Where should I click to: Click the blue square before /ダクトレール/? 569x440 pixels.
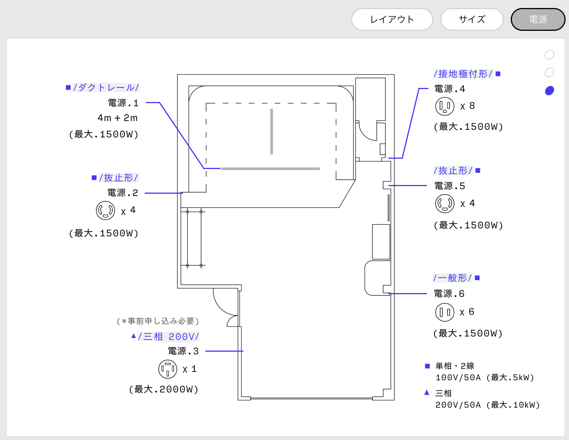pyautogui.click(x=68, y=88)
